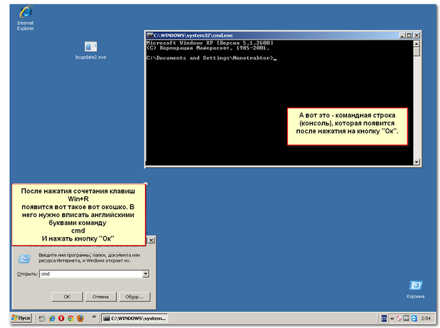
Task: Click the Обзор... browse button
Action: click(134, 296)
